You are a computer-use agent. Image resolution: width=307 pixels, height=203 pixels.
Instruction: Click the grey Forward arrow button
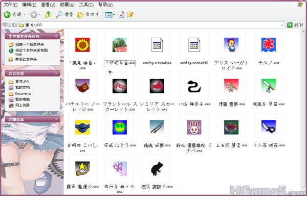tap(33, 14)
